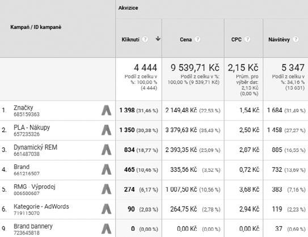Click the Kampaň / ID kampaně header

point(36,27)
